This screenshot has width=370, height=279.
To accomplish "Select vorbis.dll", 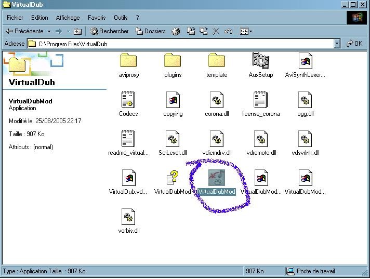I will pyautogui.click(x=128, y=221).
